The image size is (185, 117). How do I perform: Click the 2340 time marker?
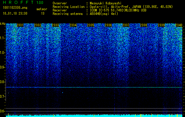click(x=179, y=25)
